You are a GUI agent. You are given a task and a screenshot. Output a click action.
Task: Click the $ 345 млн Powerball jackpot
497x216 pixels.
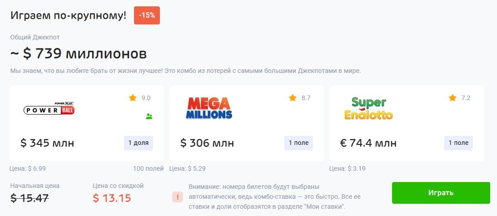pos(47,143)
